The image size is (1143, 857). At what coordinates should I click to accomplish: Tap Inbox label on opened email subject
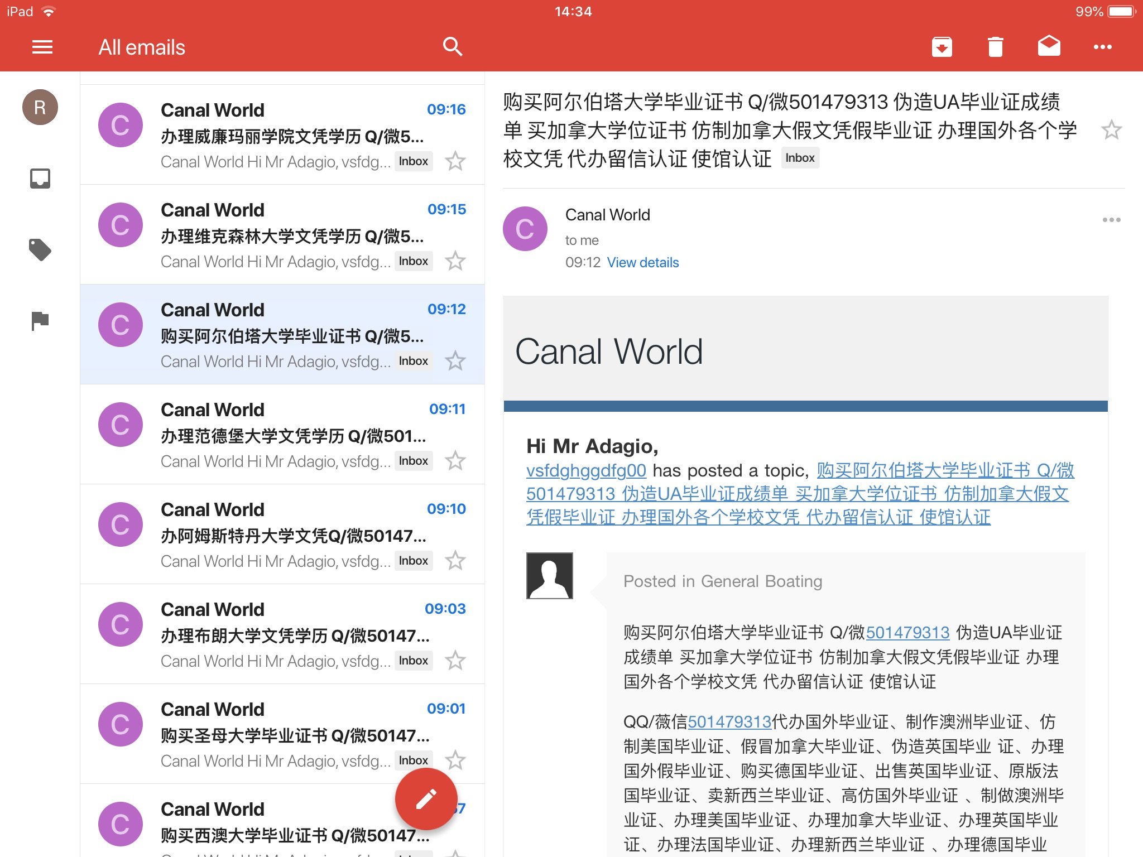click(x=800, y=158)
